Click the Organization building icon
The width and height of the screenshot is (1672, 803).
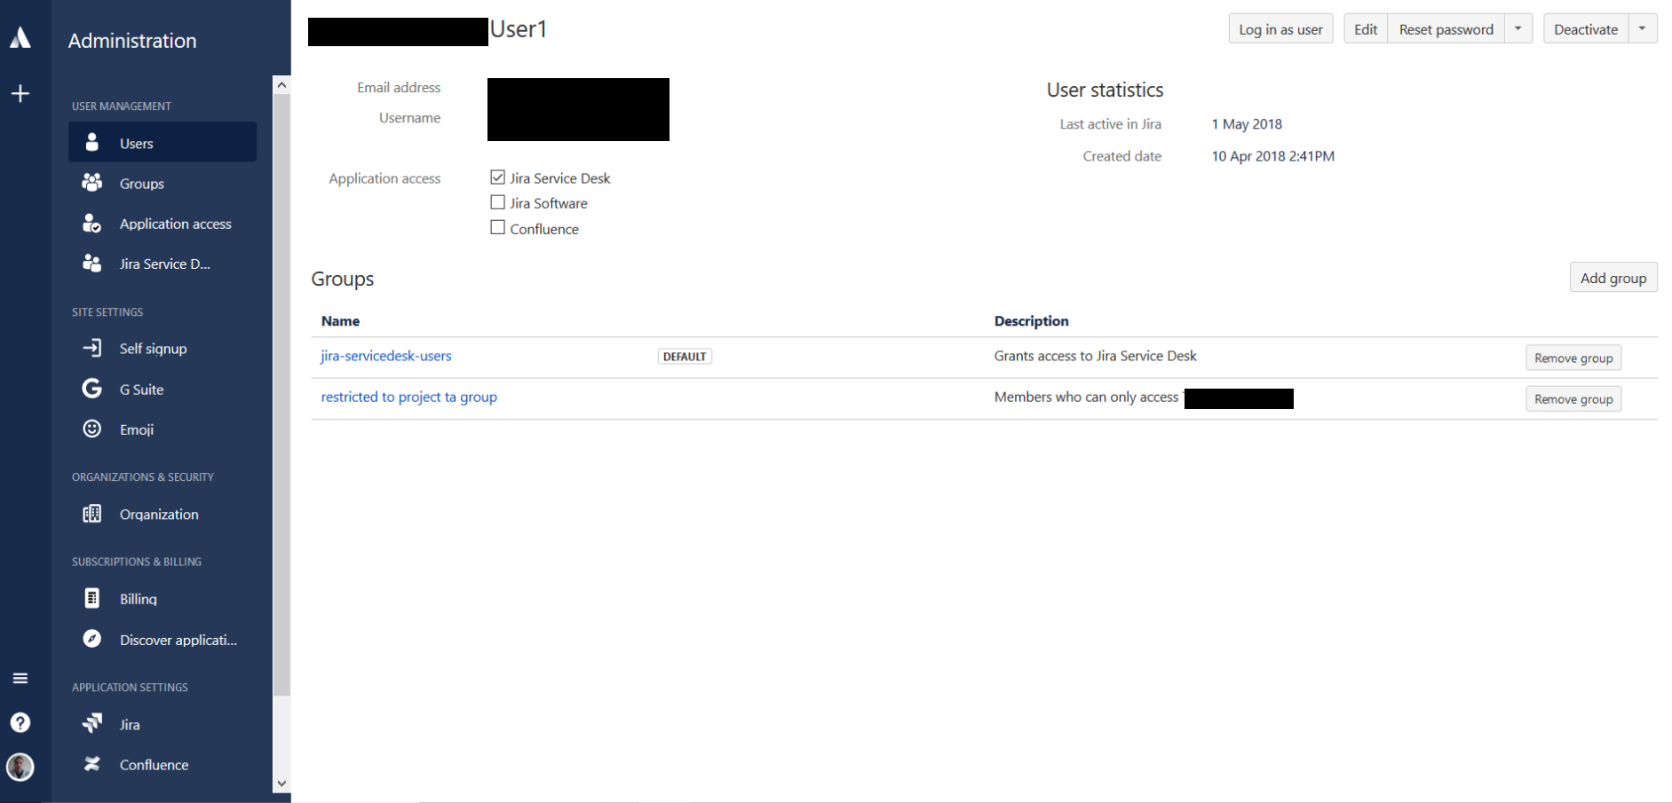[x=91, y=514]
